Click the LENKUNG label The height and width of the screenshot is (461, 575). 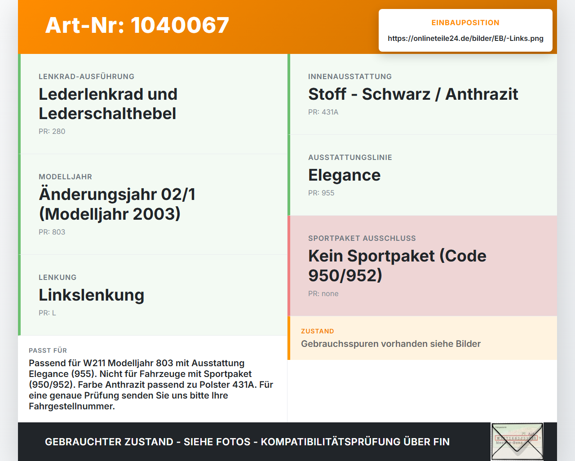click(57, 277)
